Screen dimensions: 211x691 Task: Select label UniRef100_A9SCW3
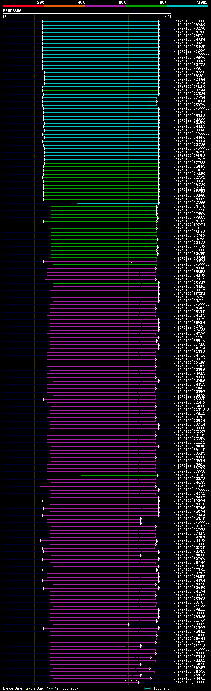[x=189, y=217]
